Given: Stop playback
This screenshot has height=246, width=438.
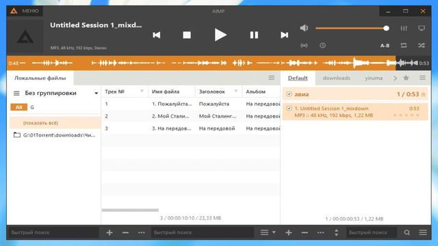Looking at the screenshot, I should tap(187, 35).
